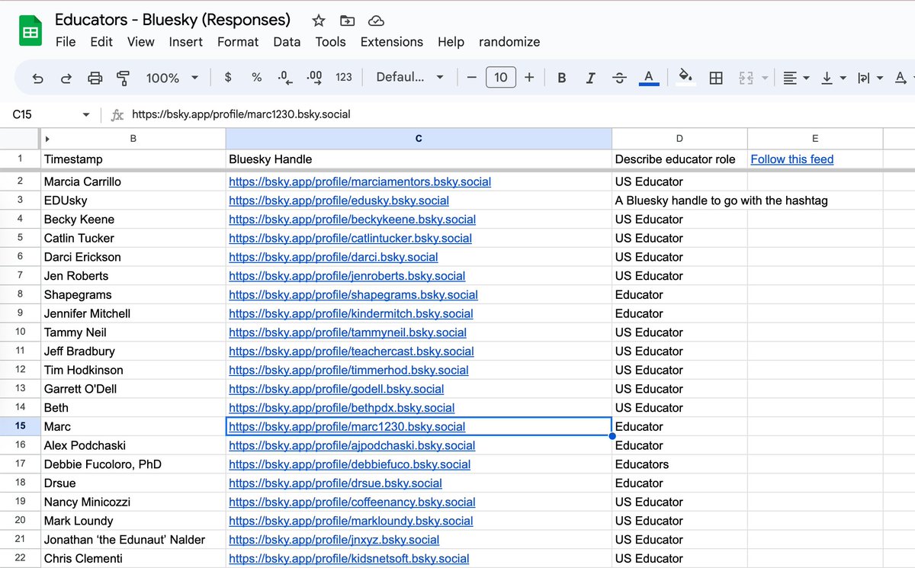Check the cloud document status icon
This screenshot has height=568, width=915.
click(376, 21)
